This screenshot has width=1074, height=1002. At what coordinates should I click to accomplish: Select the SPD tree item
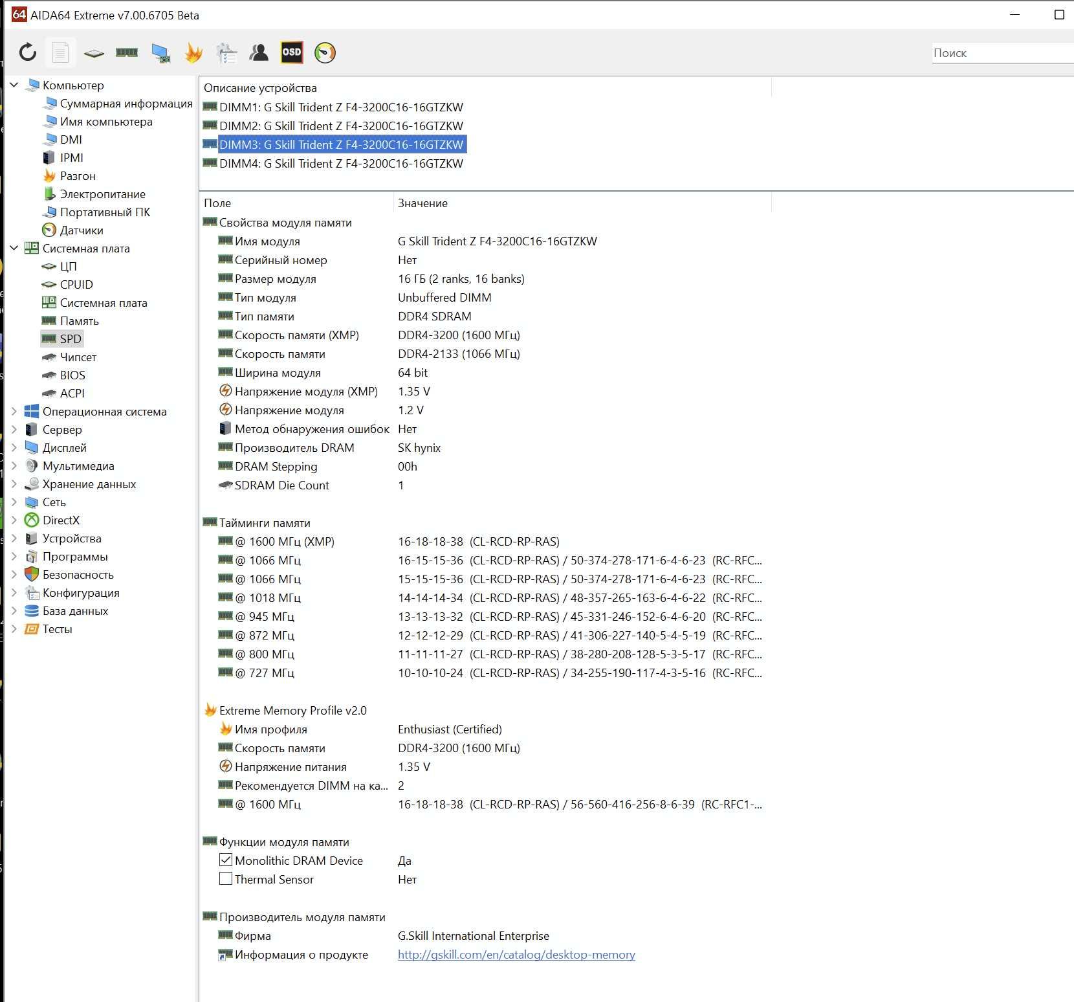pyautogui.click(x=62, y=339)
